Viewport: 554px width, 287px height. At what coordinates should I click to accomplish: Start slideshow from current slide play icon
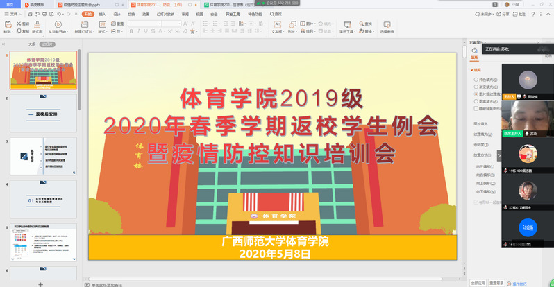tap(58, 24)
